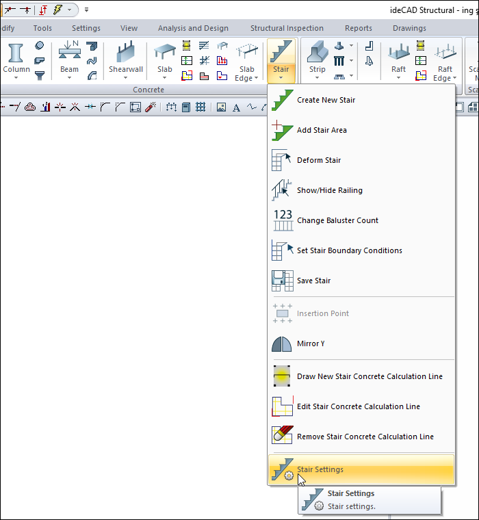The image size is (479, 520).
Task: Click the picture image toolbar icon
Action: coord(221,107)
